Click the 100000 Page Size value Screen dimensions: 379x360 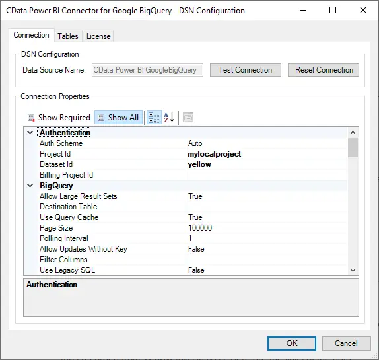(200, 228)
